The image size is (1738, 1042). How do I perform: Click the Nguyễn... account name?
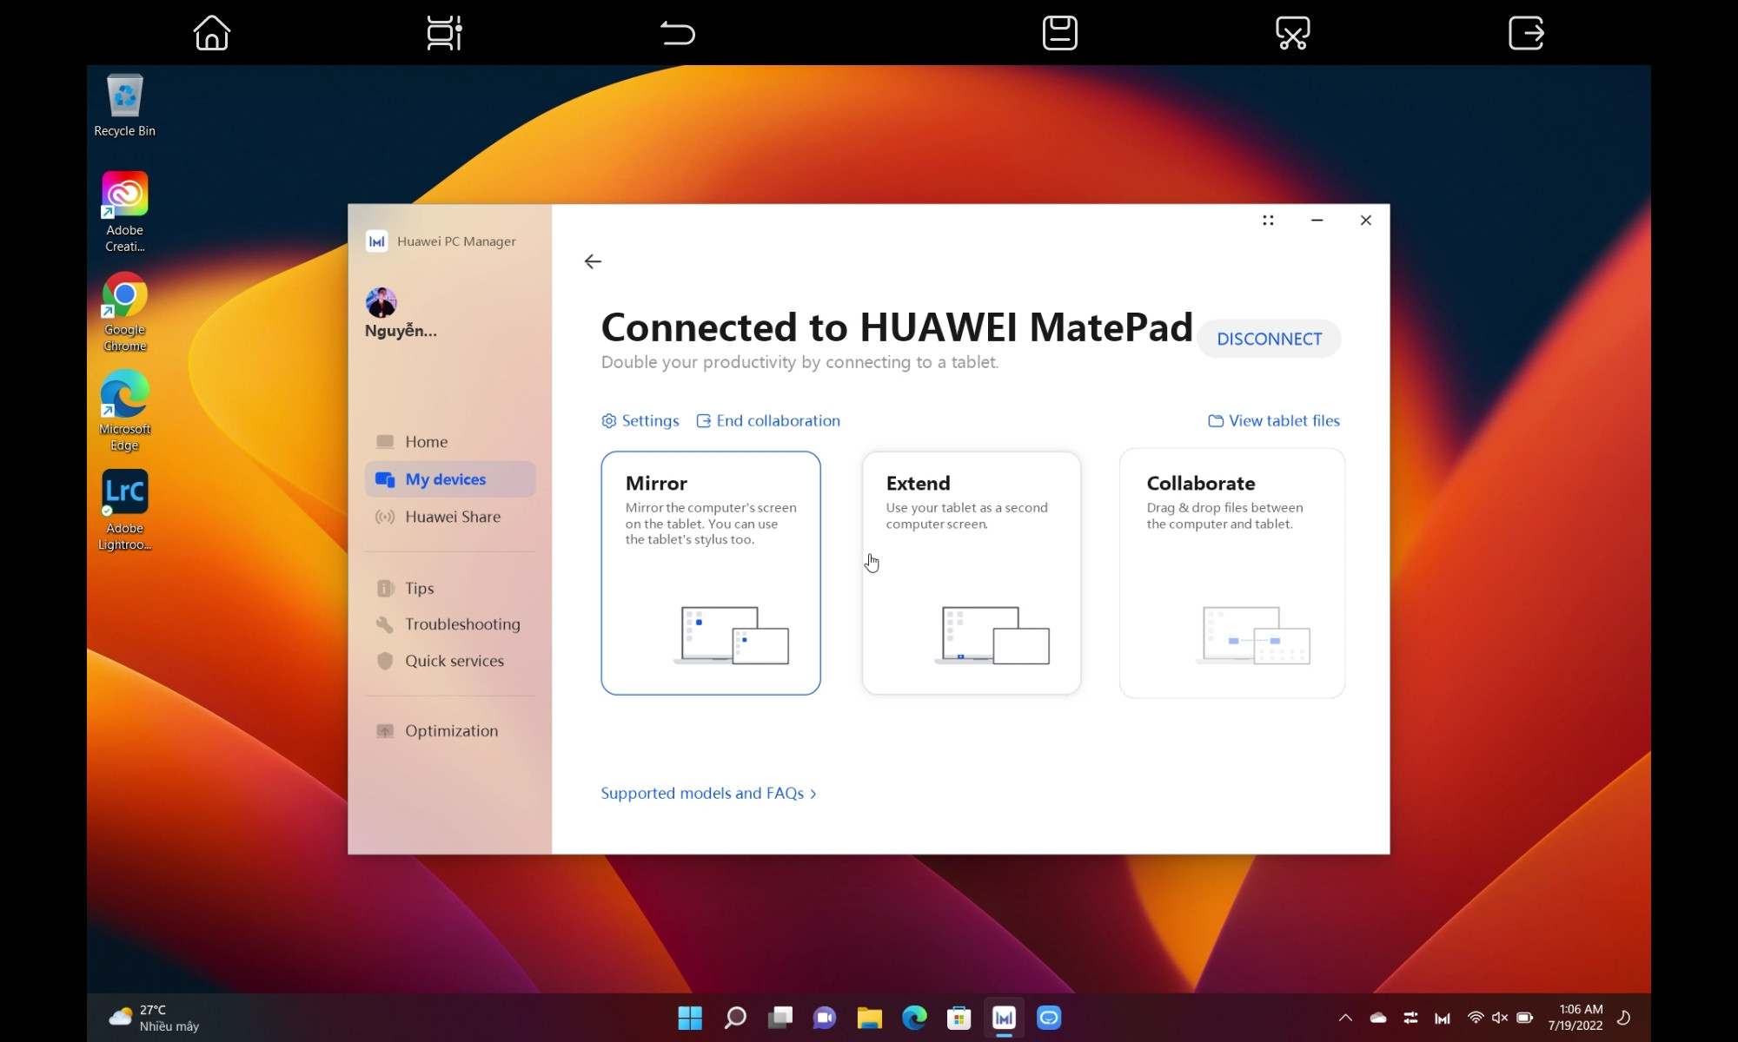pyautogui.click(x=401, y=331)
